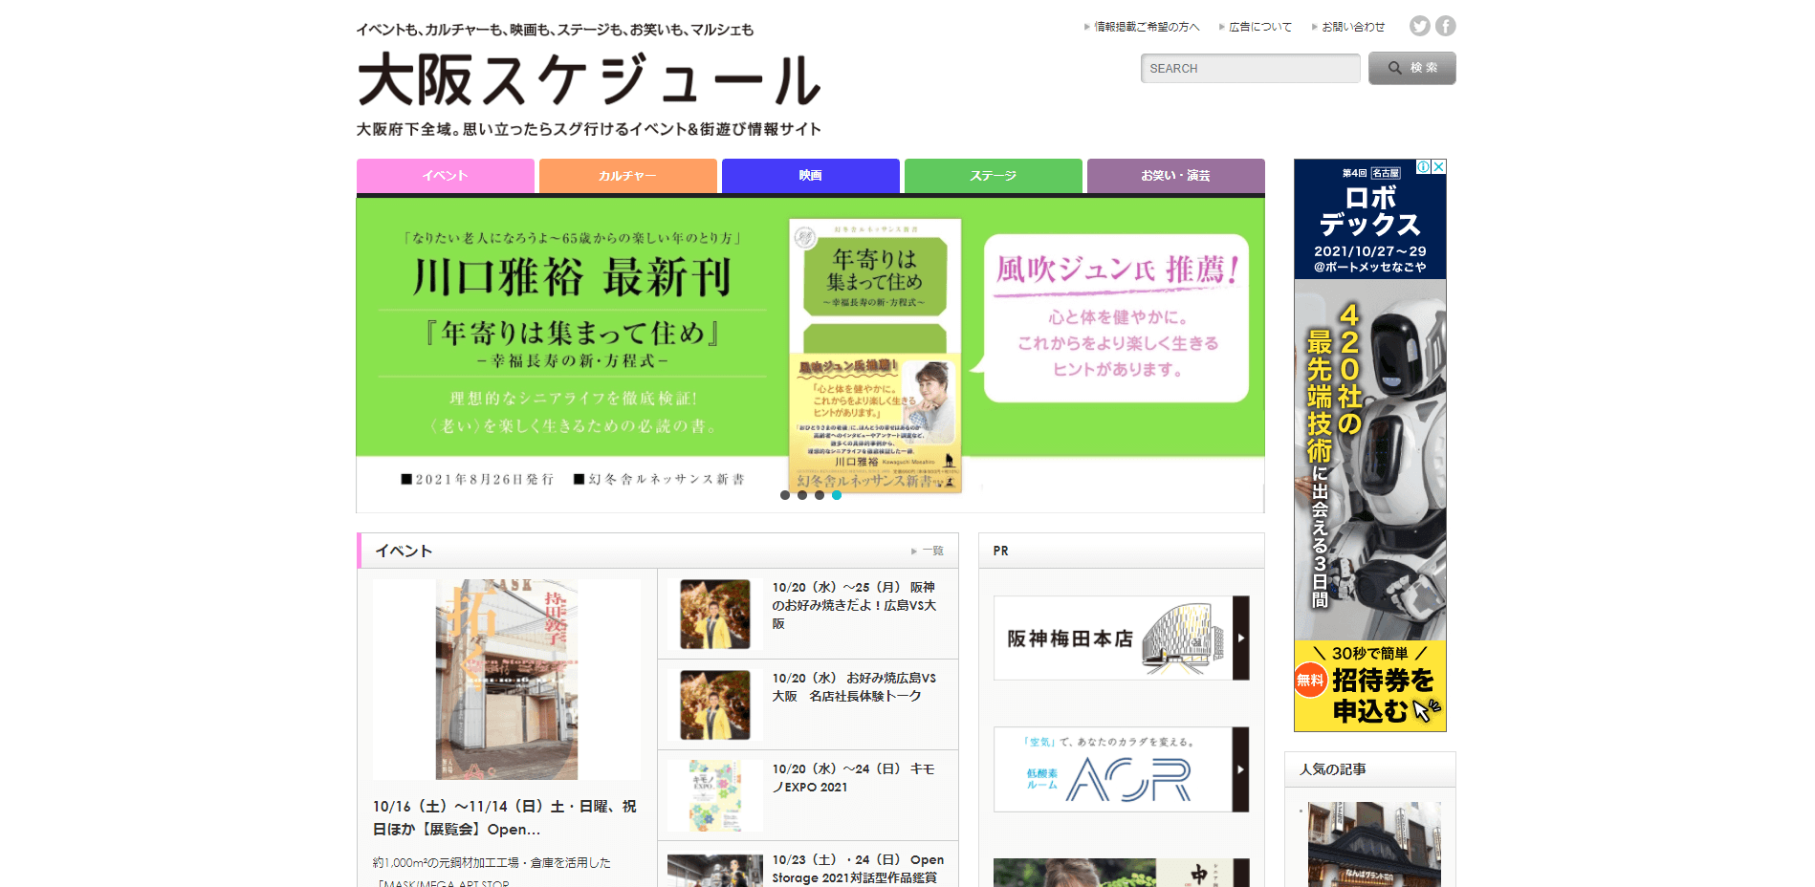Image resolution: width=1815 pixels, height=887 pixels.
Task: Open the 川口雅裕 最新刊 slider banner
Action: tap(811, 355)
